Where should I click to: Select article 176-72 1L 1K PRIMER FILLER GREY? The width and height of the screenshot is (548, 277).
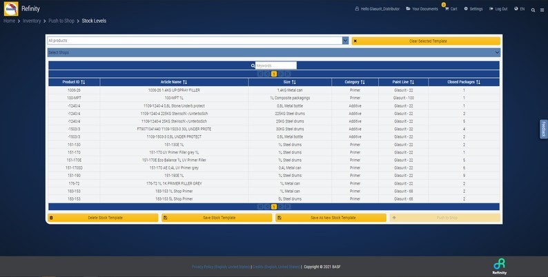[174, 183]
